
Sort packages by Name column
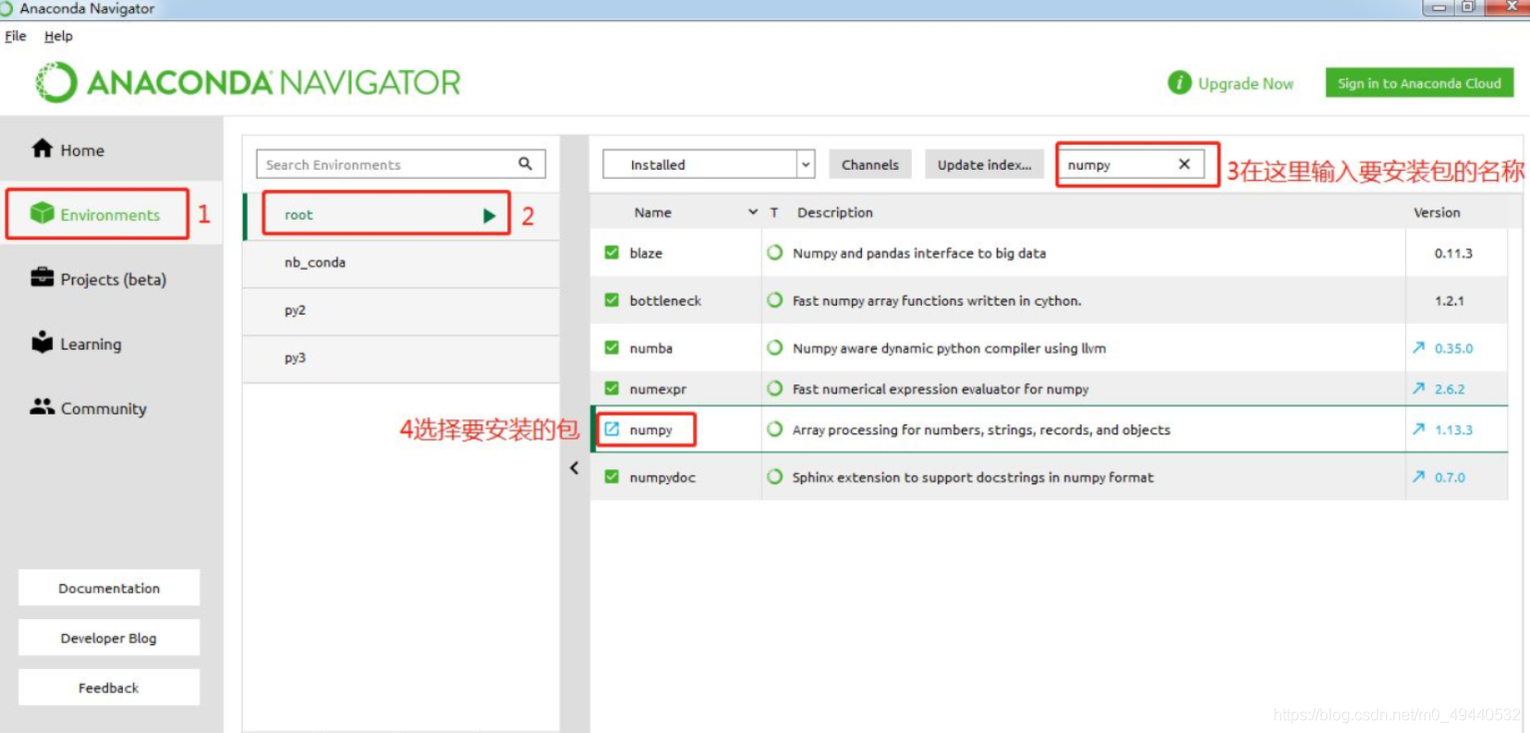652,213
